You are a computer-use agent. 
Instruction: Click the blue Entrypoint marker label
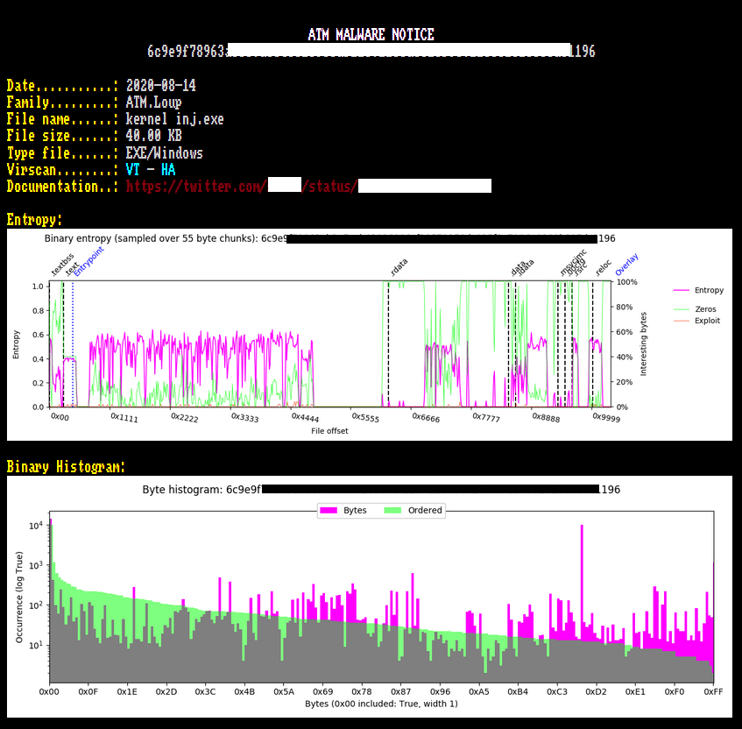(x=88, y=261)
